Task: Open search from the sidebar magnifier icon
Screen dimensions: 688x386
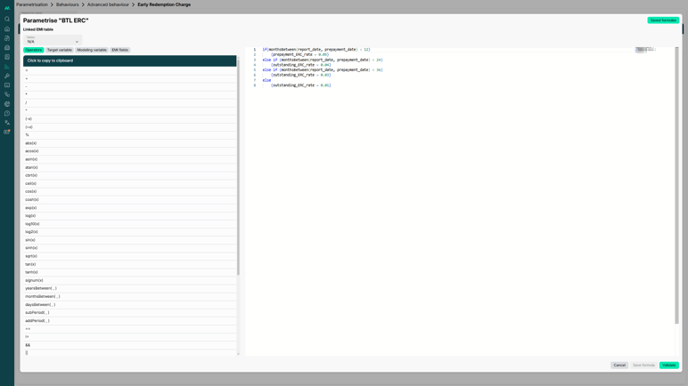Action: point(7,20)
